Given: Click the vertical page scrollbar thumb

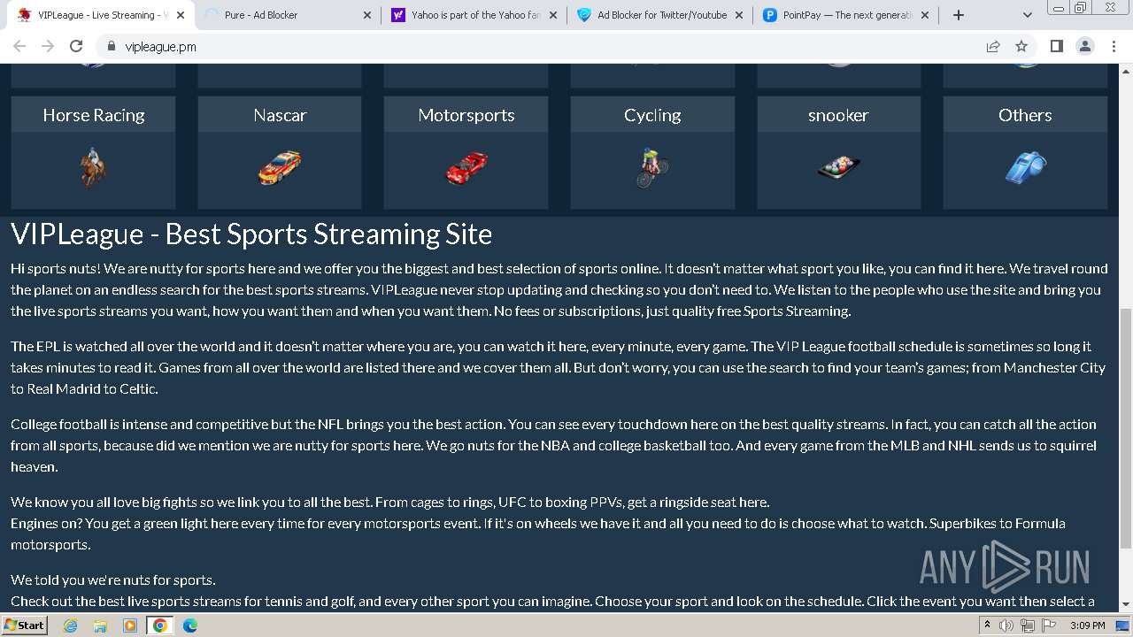Looking at the screenshot, I should pyautogui.click(x=1126, y=429).
